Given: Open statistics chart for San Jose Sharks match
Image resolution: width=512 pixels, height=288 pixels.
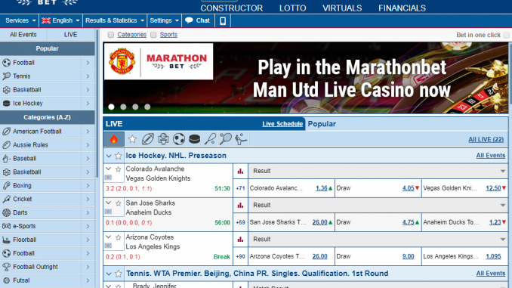Looking at the screenshot, I should coord(240,206).
